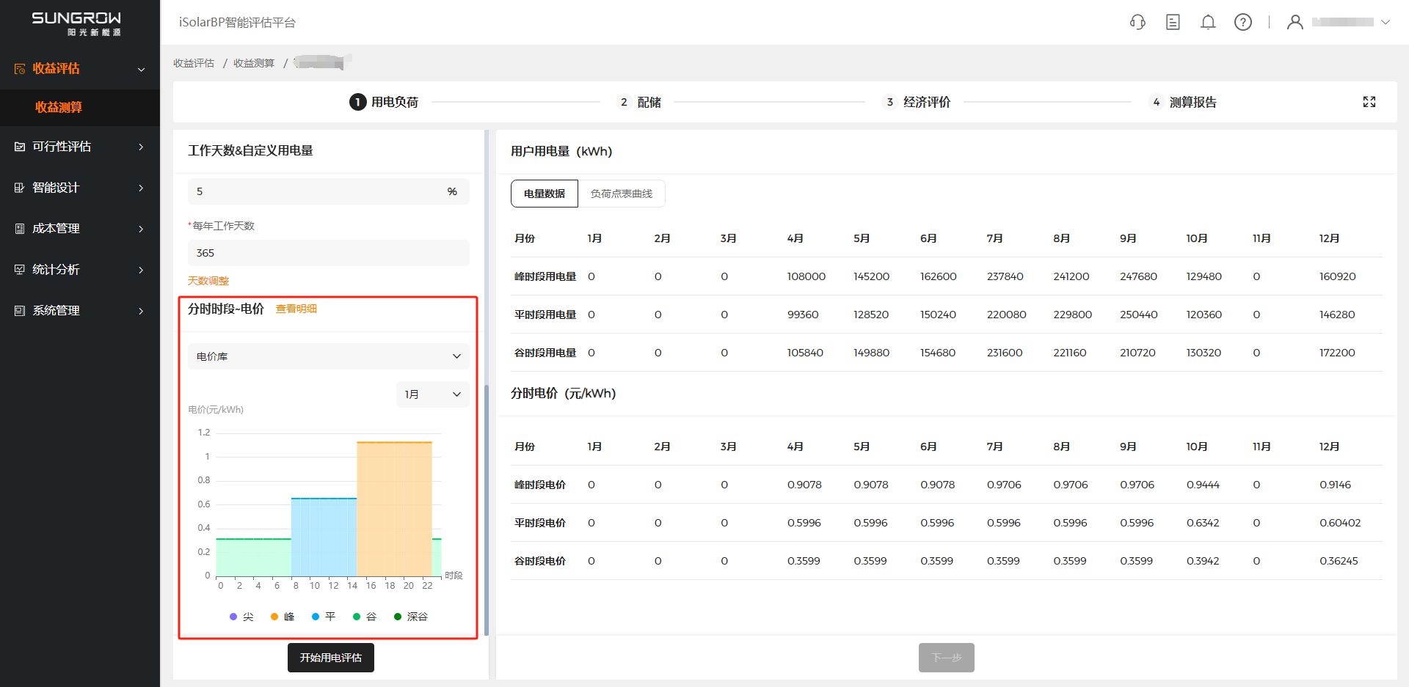The width and height of the screenshot is (1409, 687).
Task: Toggle the 深谷 legend series in chart
Action: (x=411, y=617)
